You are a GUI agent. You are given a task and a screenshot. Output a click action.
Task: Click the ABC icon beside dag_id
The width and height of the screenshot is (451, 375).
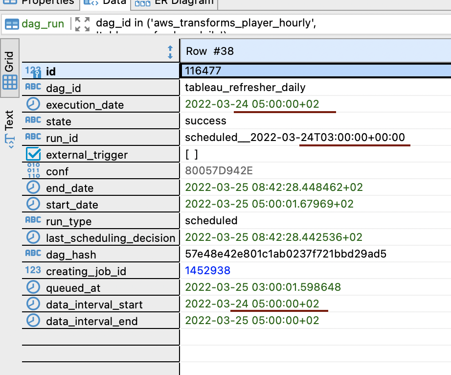pos(33,87)
